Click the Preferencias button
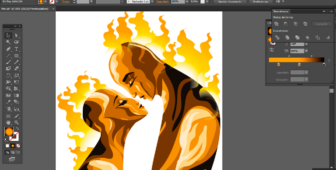 coord(261,1)
